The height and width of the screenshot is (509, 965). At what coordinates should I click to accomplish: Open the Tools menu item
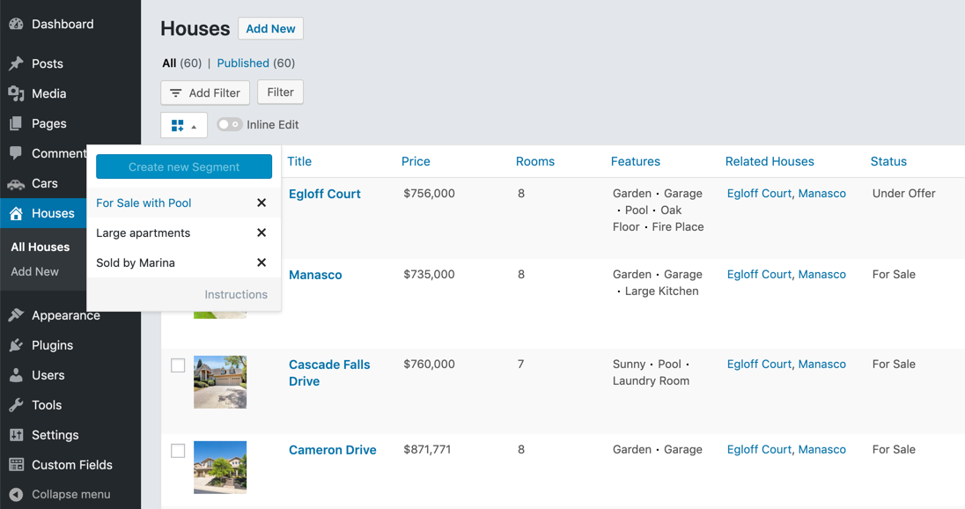point(47,405)
